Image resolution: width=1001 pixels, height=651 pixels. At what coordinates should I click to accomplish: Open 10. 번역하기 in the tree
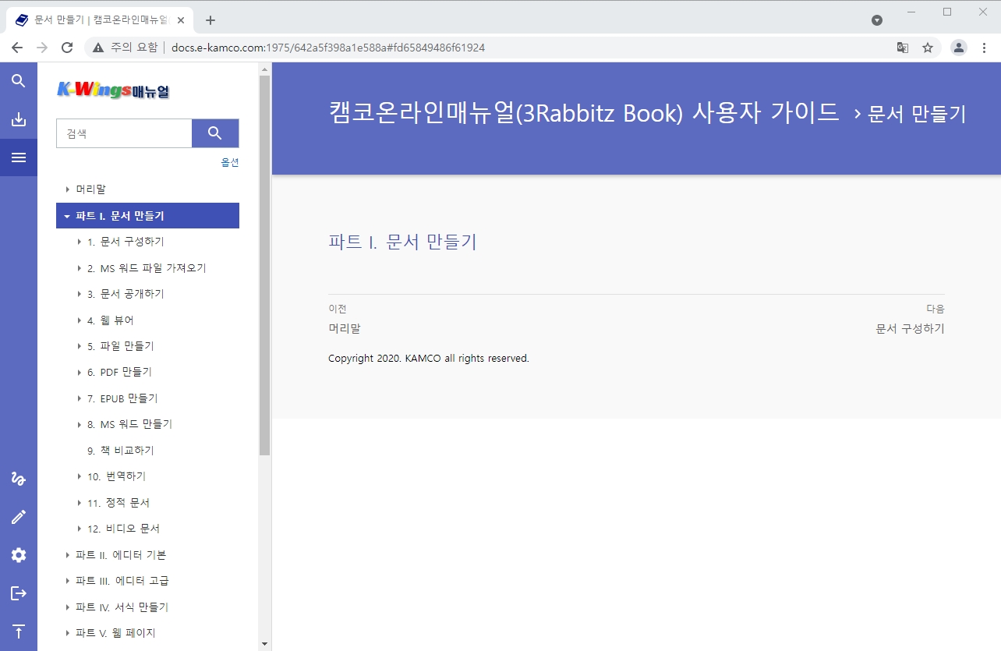tap(116, 476)
